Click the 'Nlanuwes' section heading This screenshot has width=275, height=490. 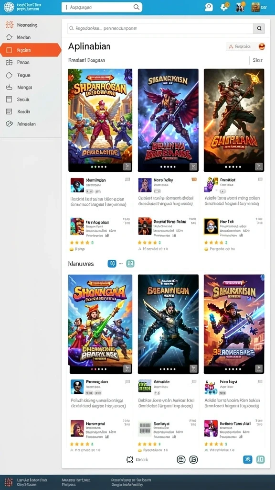pyautogui.click(x=81, y=264)
